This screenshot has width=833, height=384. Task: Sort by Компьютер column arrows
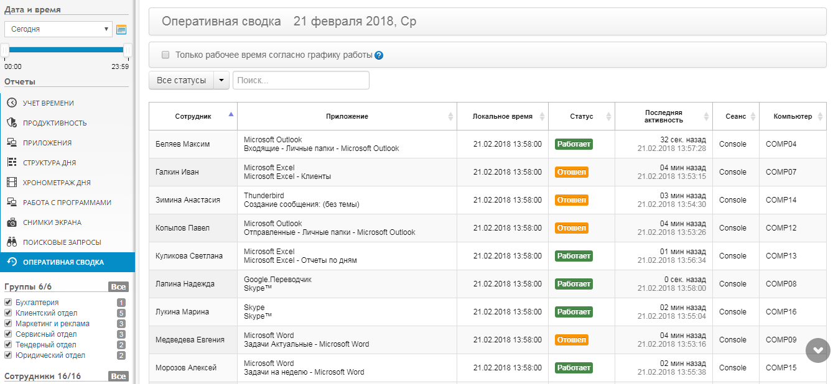point(820,116)
